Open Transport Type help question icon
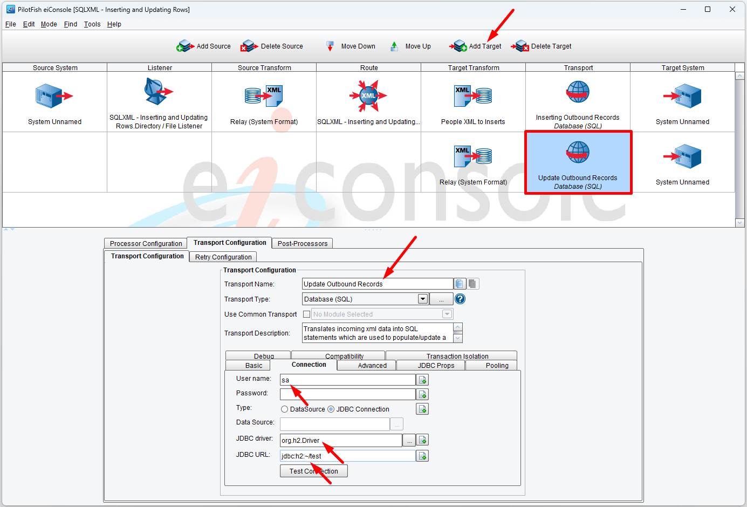 (460, 299)
